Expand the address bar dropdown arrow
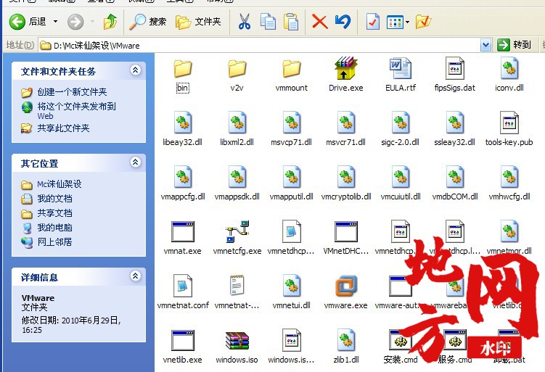This screenshot has height=372, width=545. coord(485,45)
